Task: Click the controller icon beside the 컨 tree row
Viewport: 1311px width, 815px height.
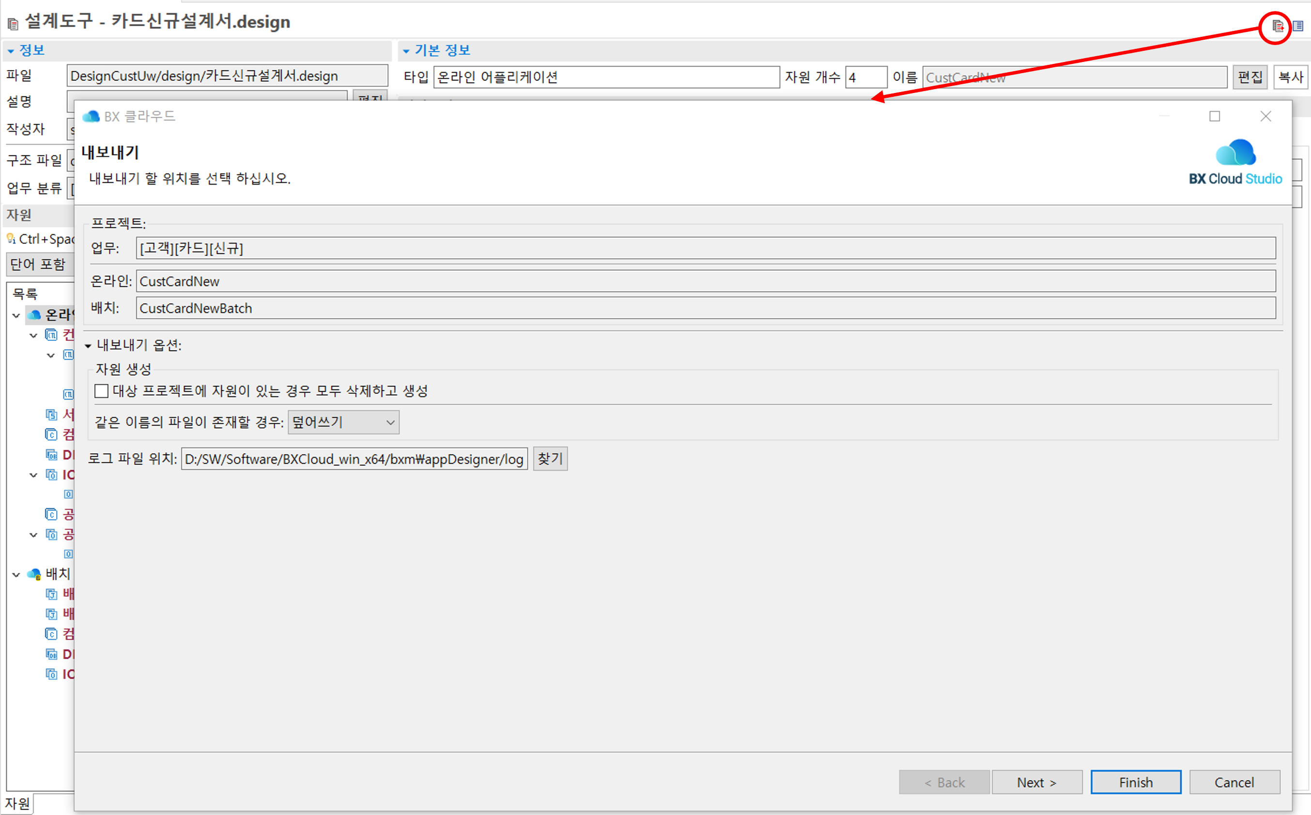Action: (x=51, y=335)
